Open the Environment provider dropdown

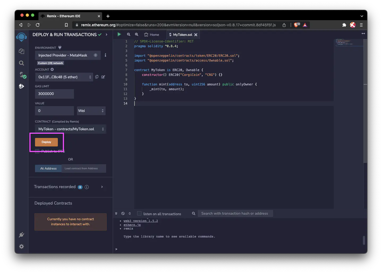coord(68,55)
